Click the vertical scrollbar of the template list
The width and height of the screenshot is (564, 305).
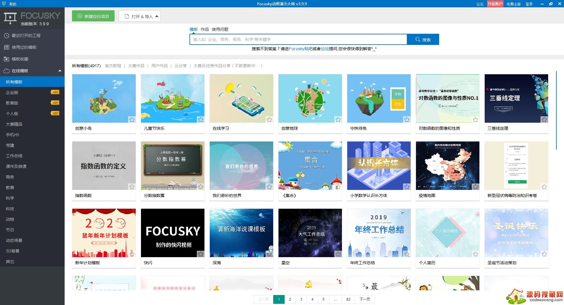click(x=556, y=110)
